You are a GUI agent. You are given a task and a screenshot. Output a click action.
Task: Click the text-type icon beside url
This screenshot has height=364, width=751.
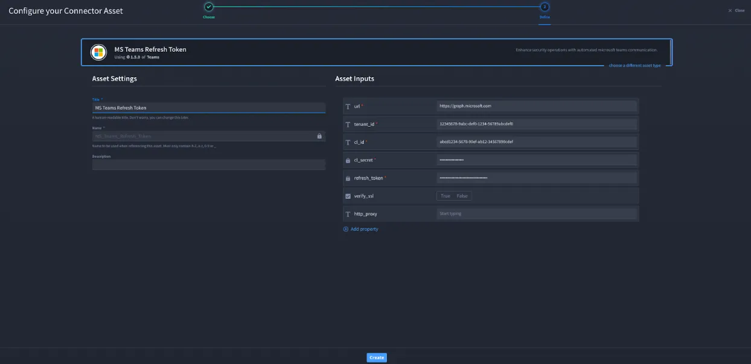pos(348,106)
